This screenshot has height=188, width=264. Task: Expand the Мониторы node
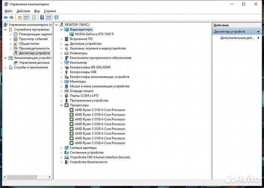pyautogui.click(x=62, y=82)
